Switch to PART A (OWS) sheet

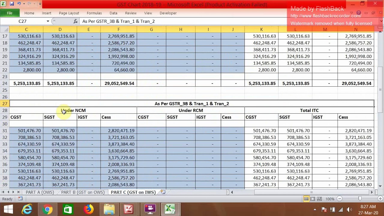click(x=40, y=192)
